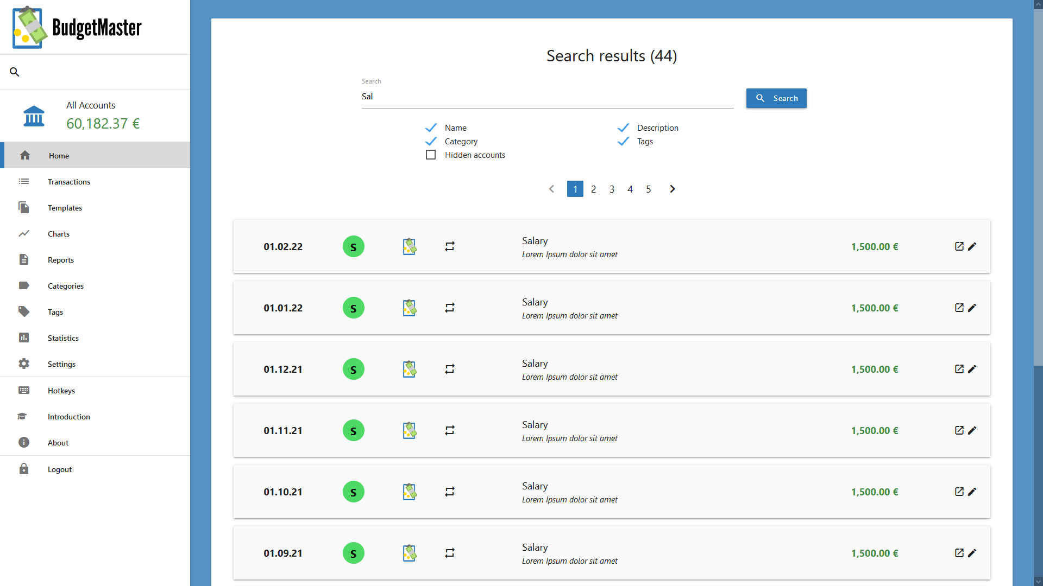Open the All Accounts bank icon
The width and height of the screenshot is (1043, 586).
click(34, 116)
